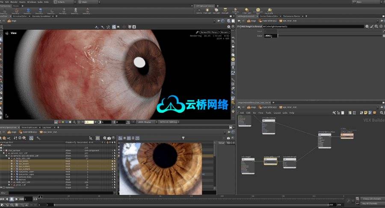
Task: Toggle visibility of eyeLashes_upper mesh
Action: tap(12, 171)
